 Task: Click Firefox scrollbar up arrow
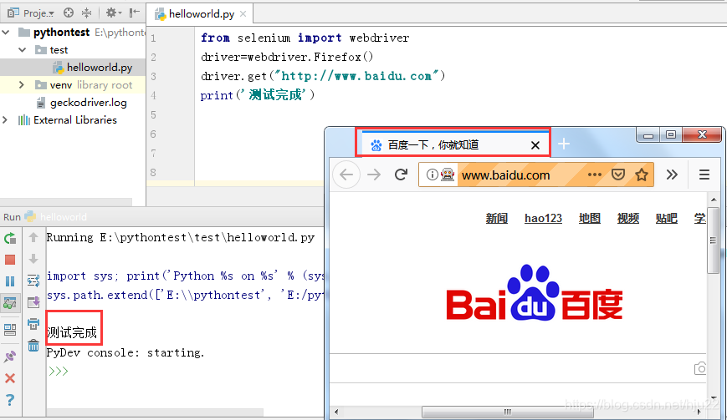714,200
